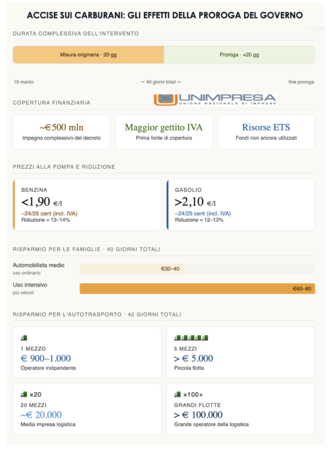Select the 'Proroga · +20 gg' segment
Screen dimensions: 329x450
click(240, 55)
